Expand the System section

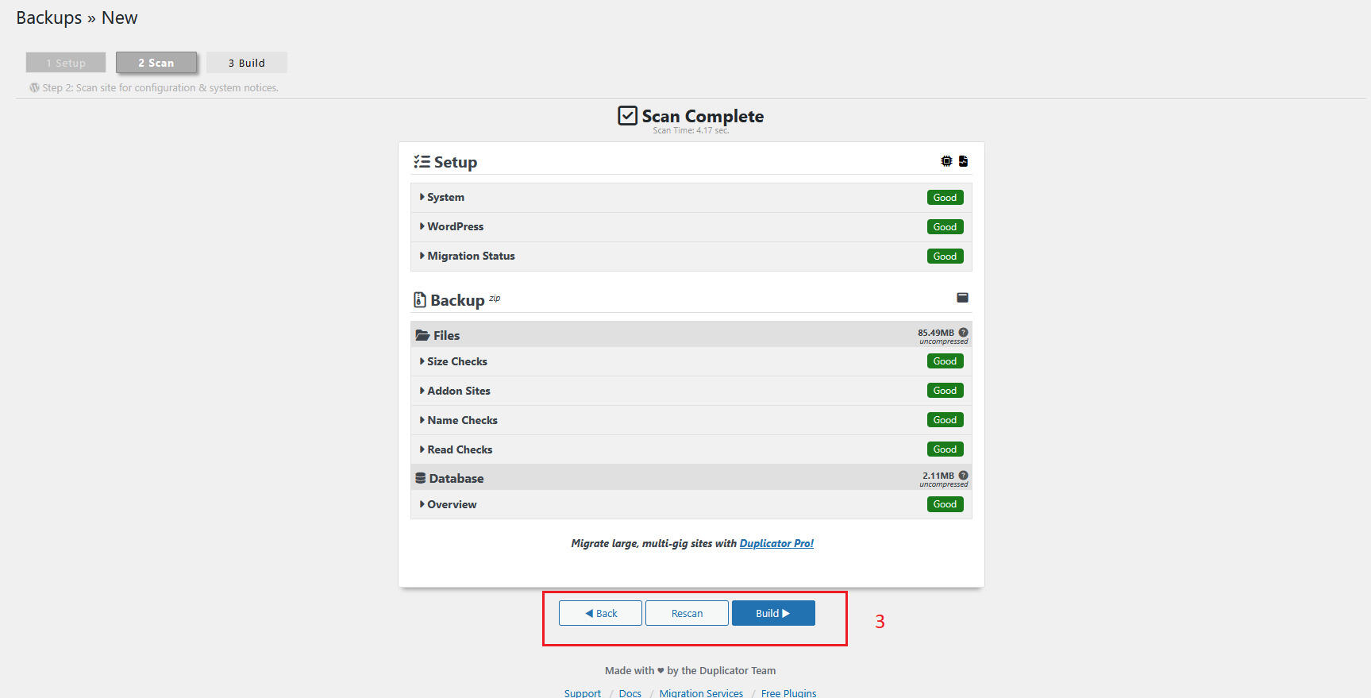coord(445,198)
